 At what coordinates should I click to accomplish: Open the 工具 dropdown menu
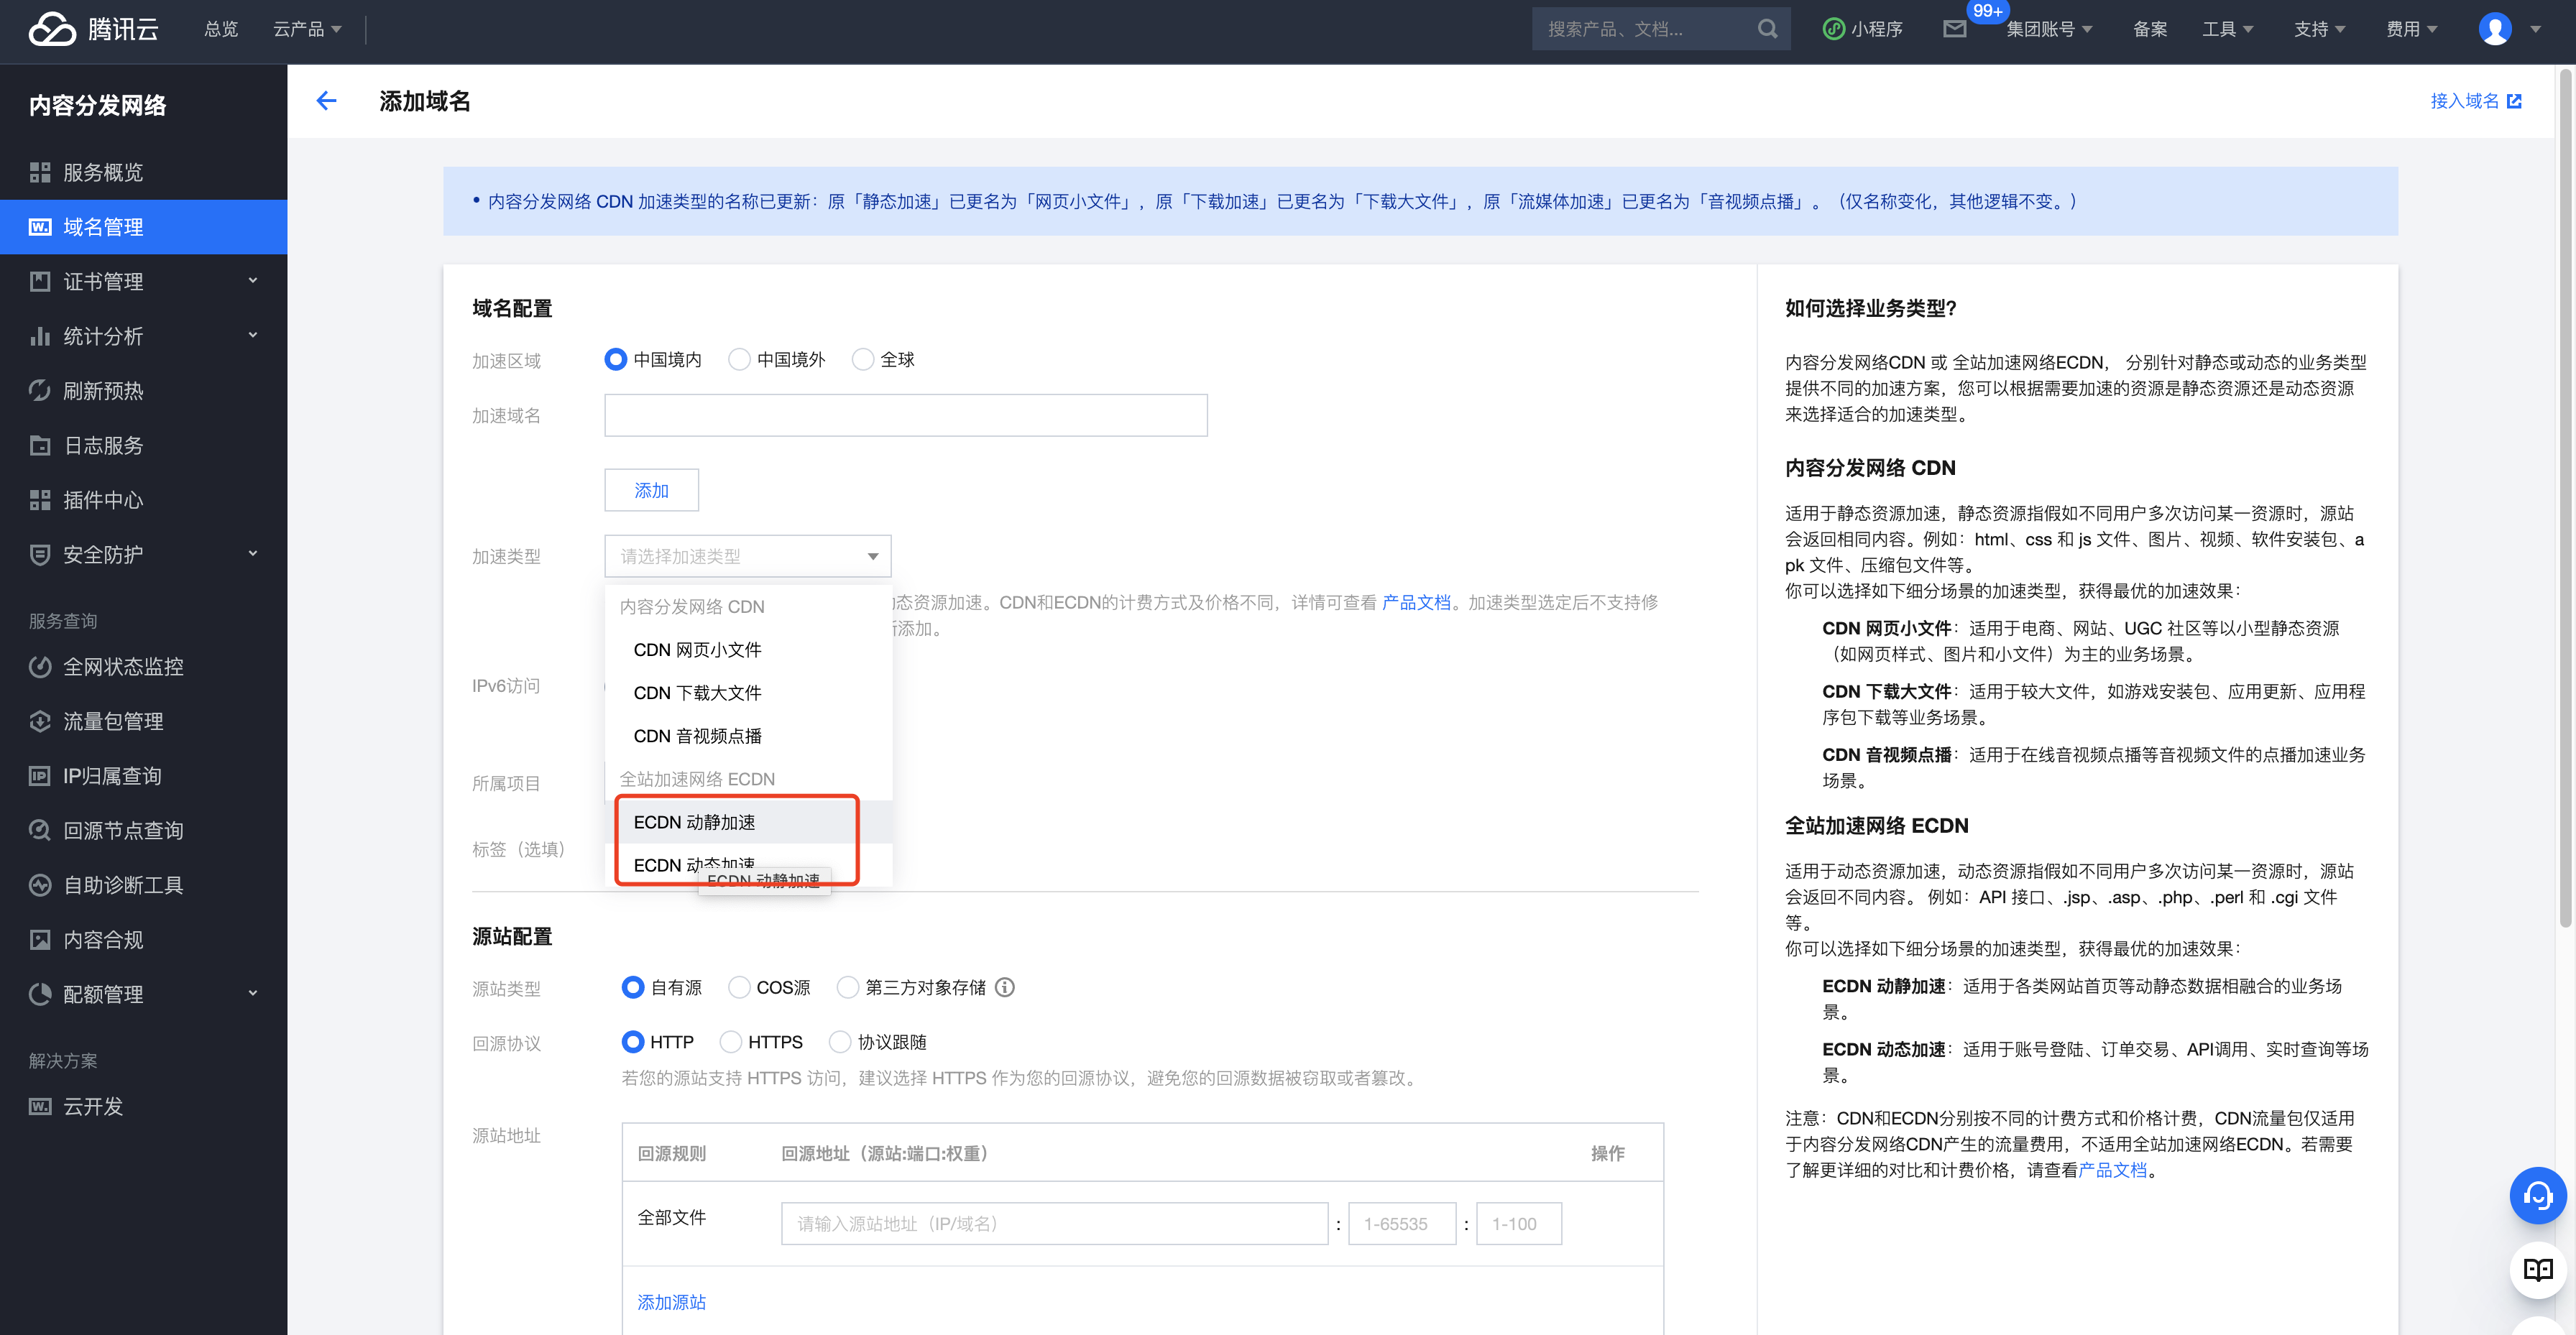click(x=2227, y=29)
